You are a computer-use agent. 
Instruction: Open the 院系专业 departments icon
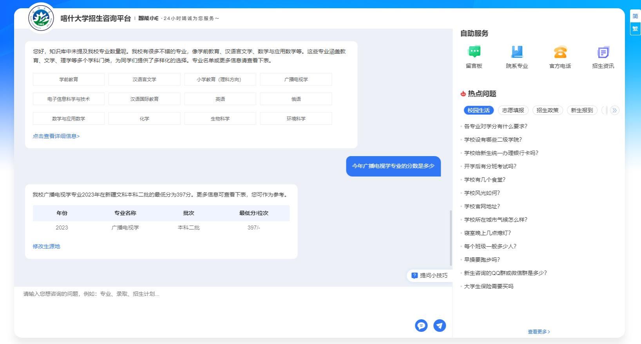click(517, 52)
